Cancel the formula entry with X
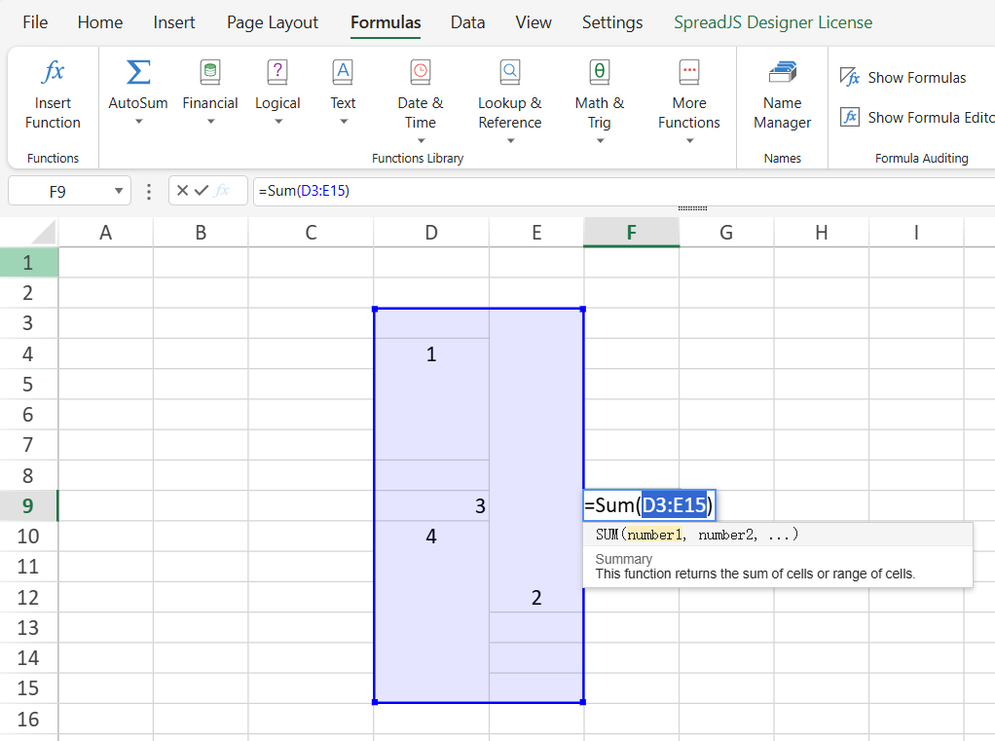This screenshot has width=995, height=741. [x=182, y=191]
